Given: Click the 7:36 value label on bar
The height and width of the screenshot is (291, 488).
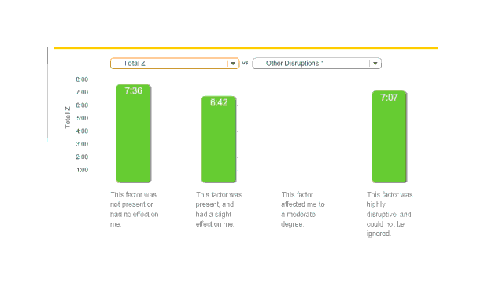Looking at the screenshot, I should tap(134, 90).
